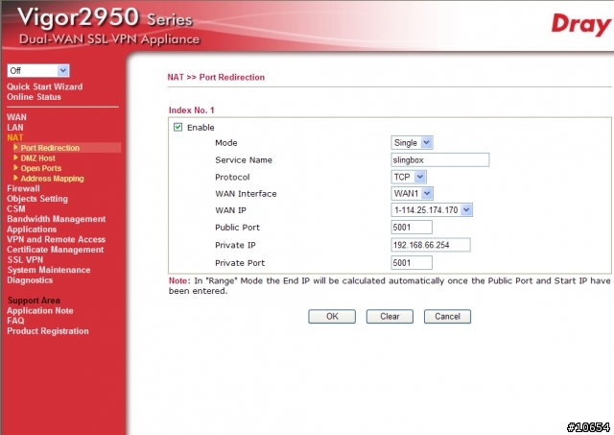Click the Private Port field showing 5001
This screenshot has width=614, height=435.
412,262
